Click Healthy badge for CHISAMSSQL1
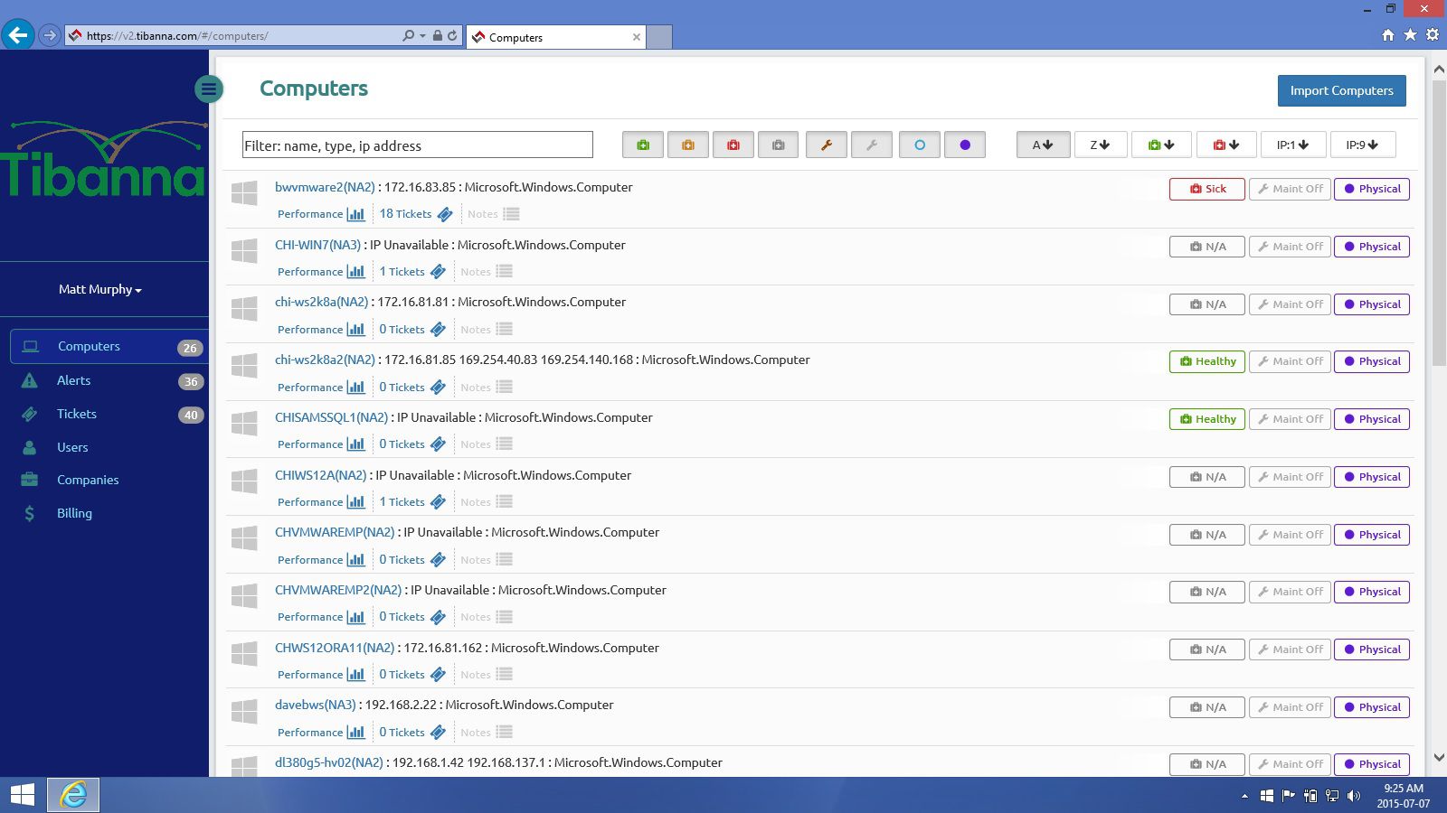This screenshot has width=1447, height=813. pyautogui.click(x=1207, y=419)
